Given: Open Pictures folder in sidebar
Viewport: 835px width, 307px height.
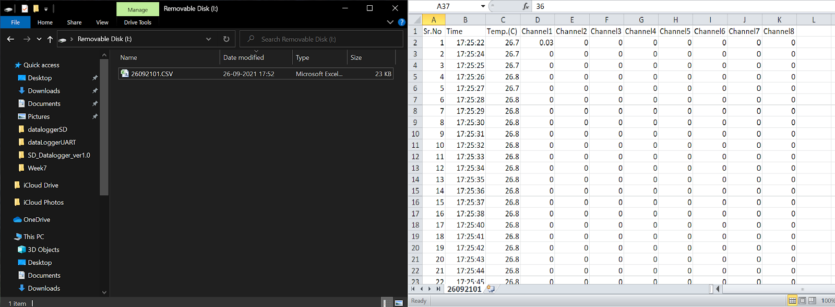Looking at the screenshot, I should (x=39, y=116).
